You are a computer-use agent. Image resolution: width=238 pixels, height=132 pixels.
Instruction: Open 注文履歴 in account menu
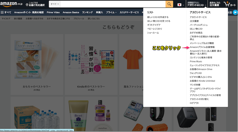click(x=194, y=21)
